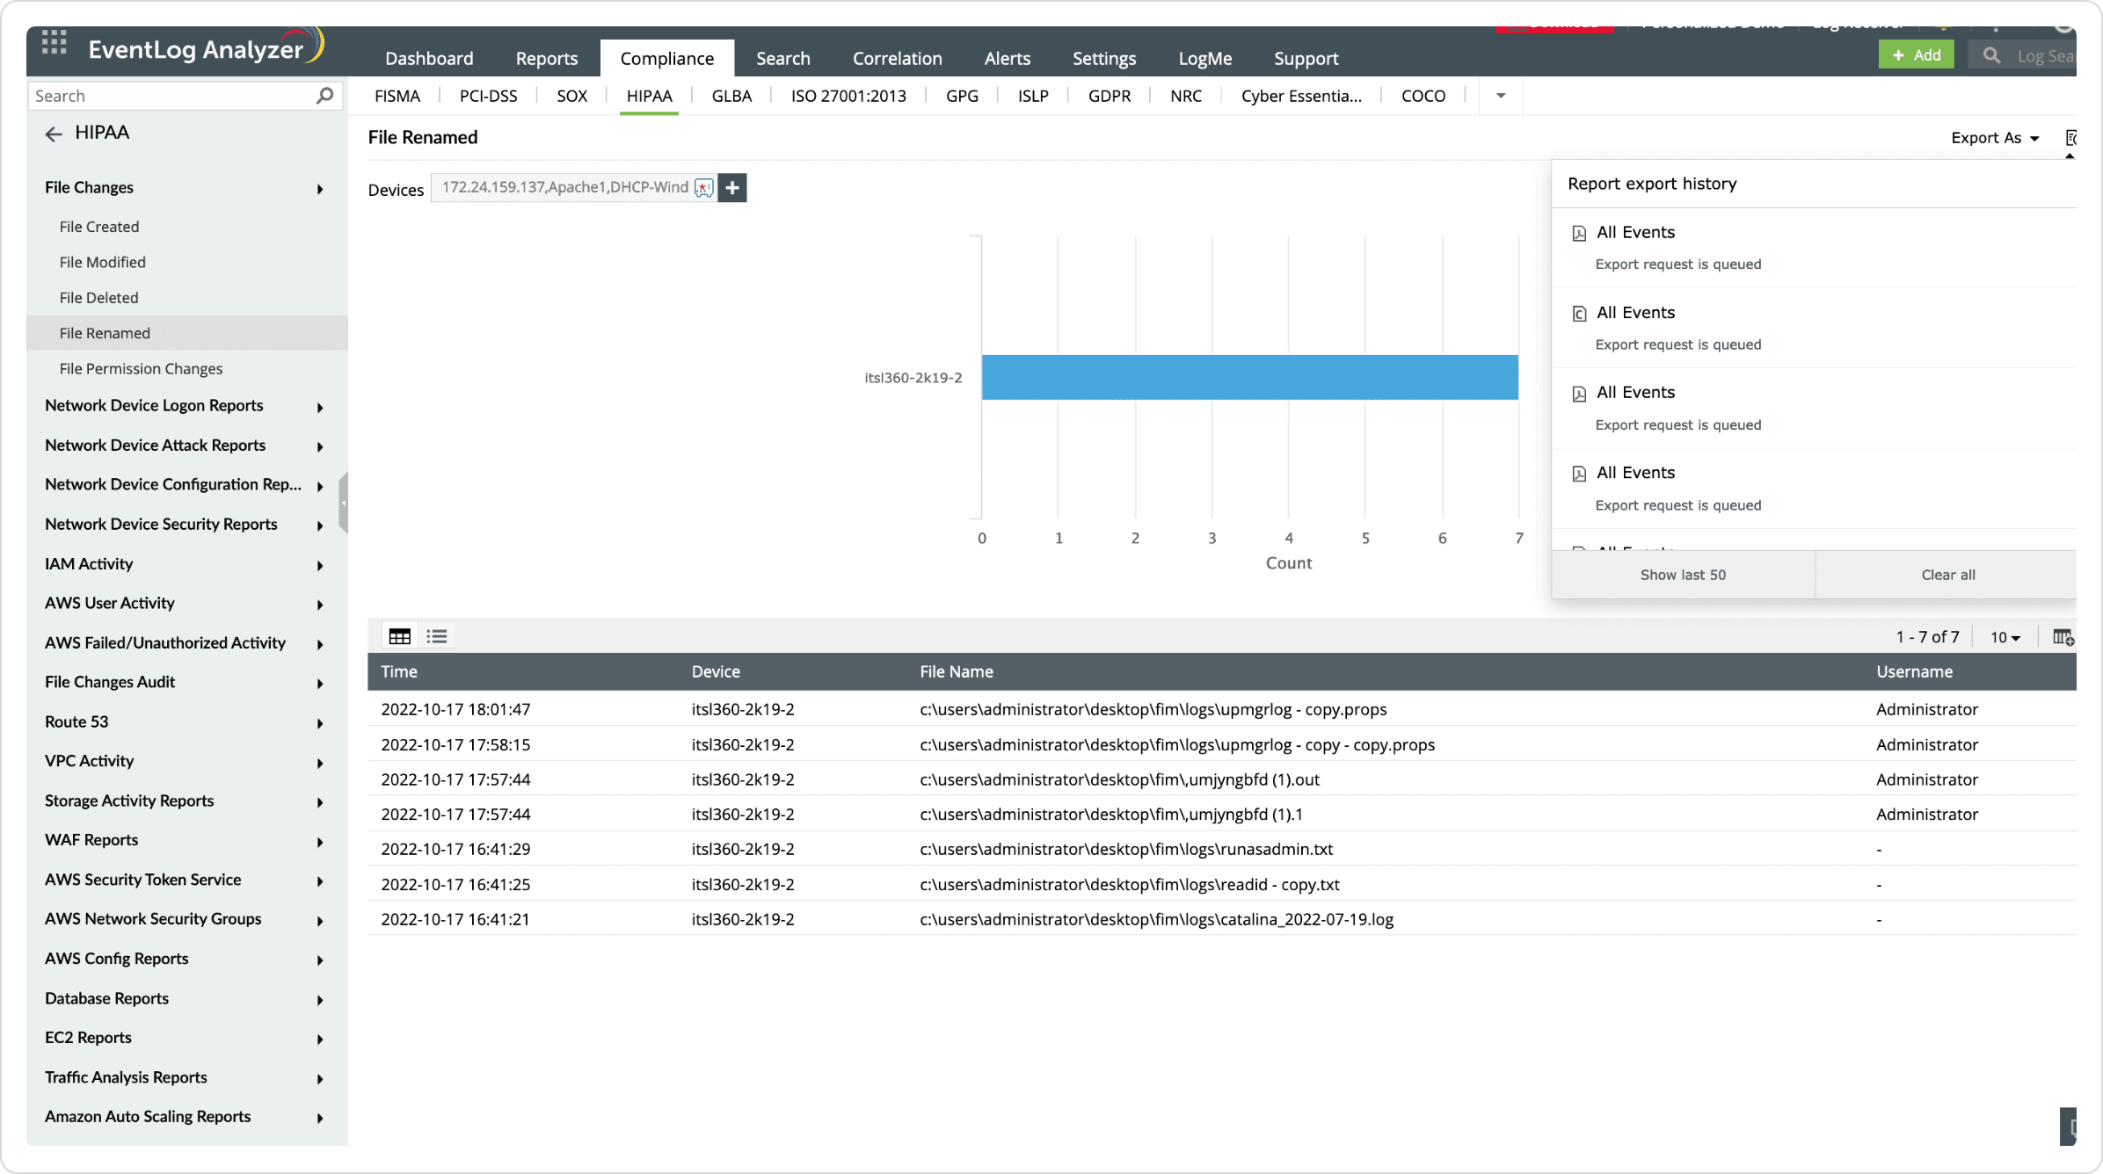This screenshot has width=2103, height=1174.
Task: Switch to table grid view icon
Action: [x=399, y=636]
